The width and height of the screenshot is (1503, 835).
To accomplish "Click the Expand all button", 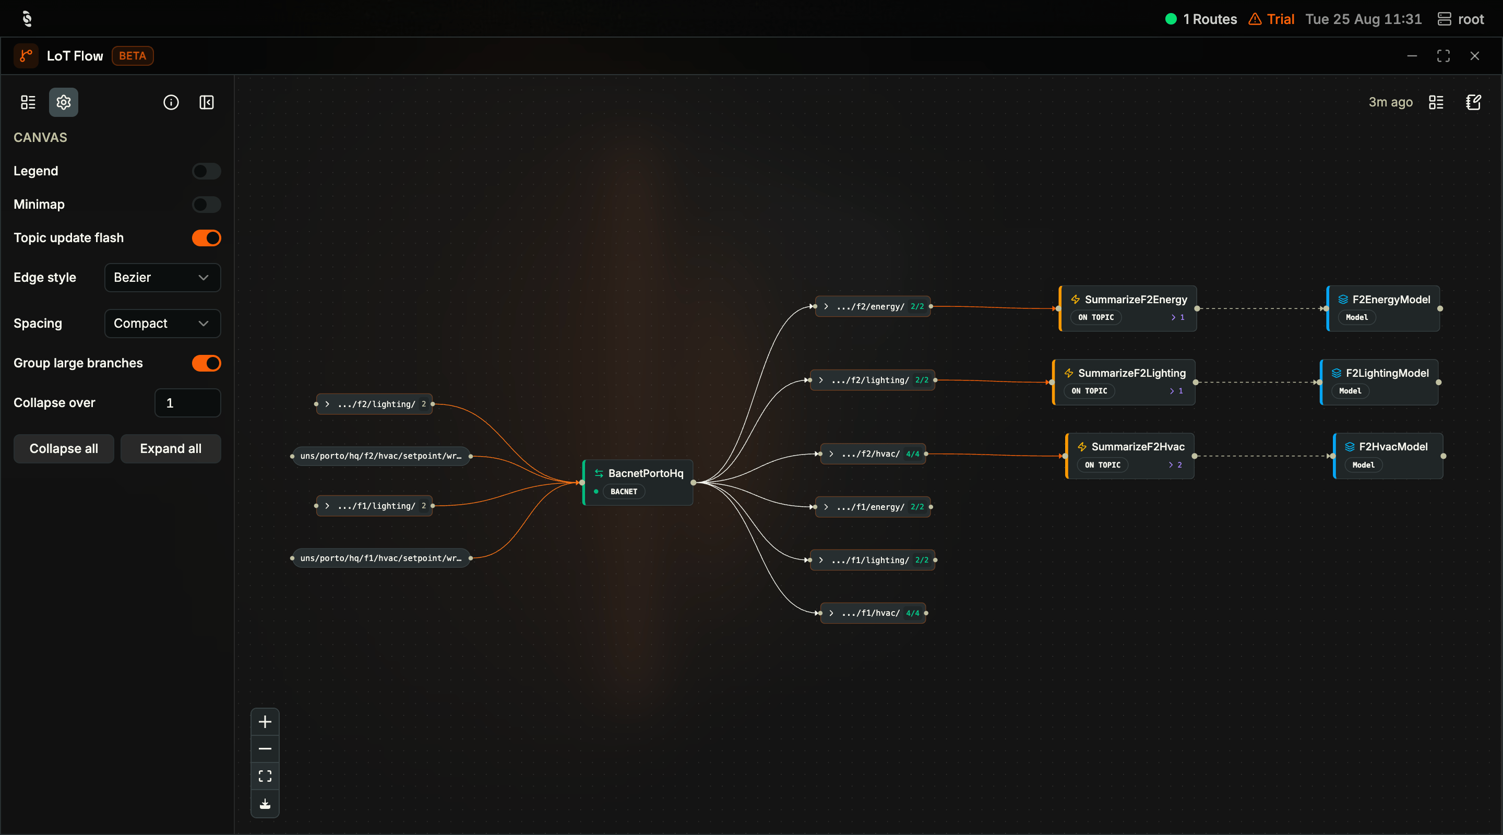I will tap(170, 449).
